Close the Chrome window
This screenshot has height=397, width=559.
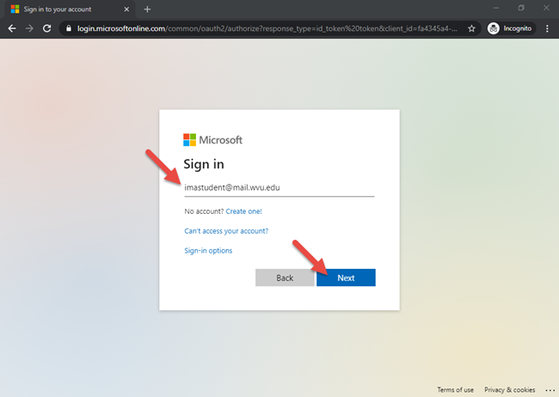546,8
